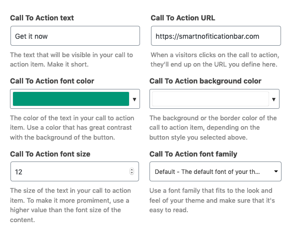Click the "Call To Action background color" label
The height and width of the screenshot is (238, 291).
click(205, 81)
